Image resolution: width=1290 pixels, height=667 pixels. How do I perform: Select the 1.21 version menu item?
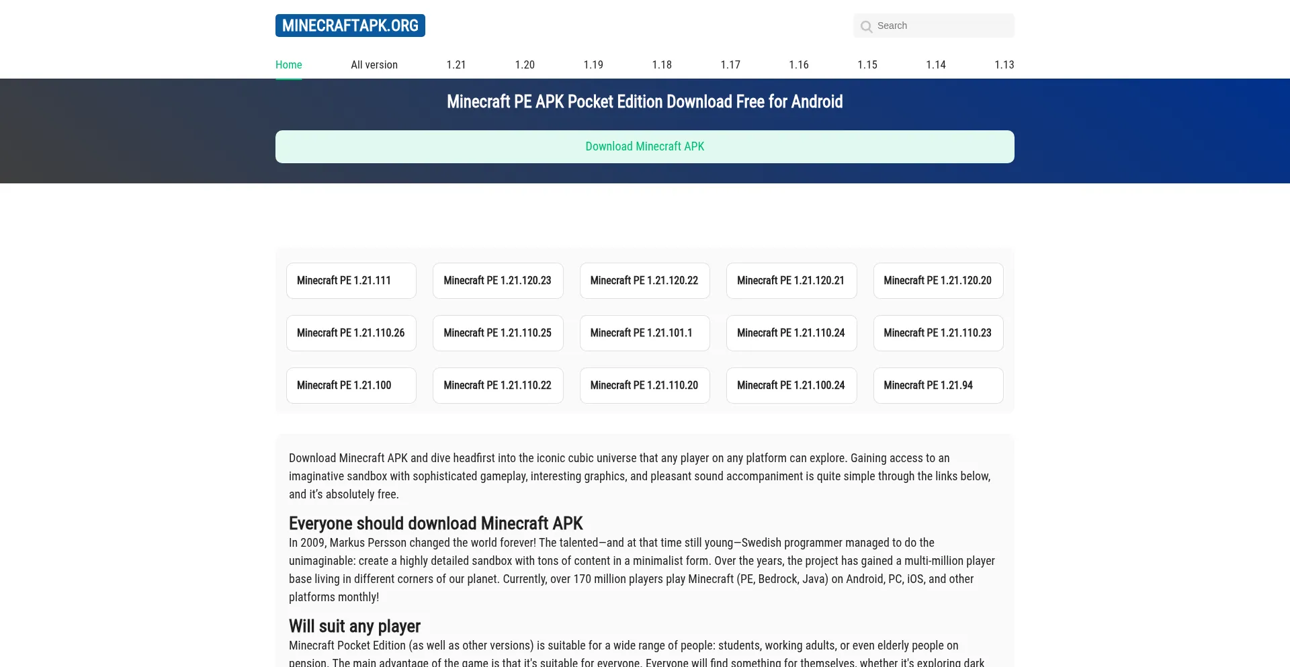click(x=456, y=64)
